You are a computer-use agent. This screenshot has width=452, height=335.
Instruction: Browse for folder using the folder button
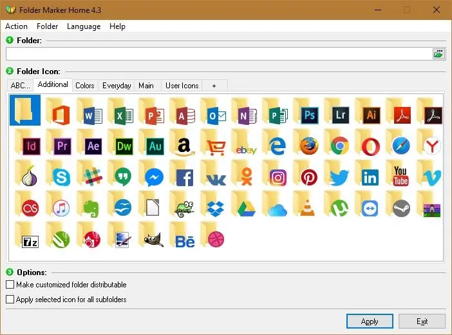coord(438,54)
